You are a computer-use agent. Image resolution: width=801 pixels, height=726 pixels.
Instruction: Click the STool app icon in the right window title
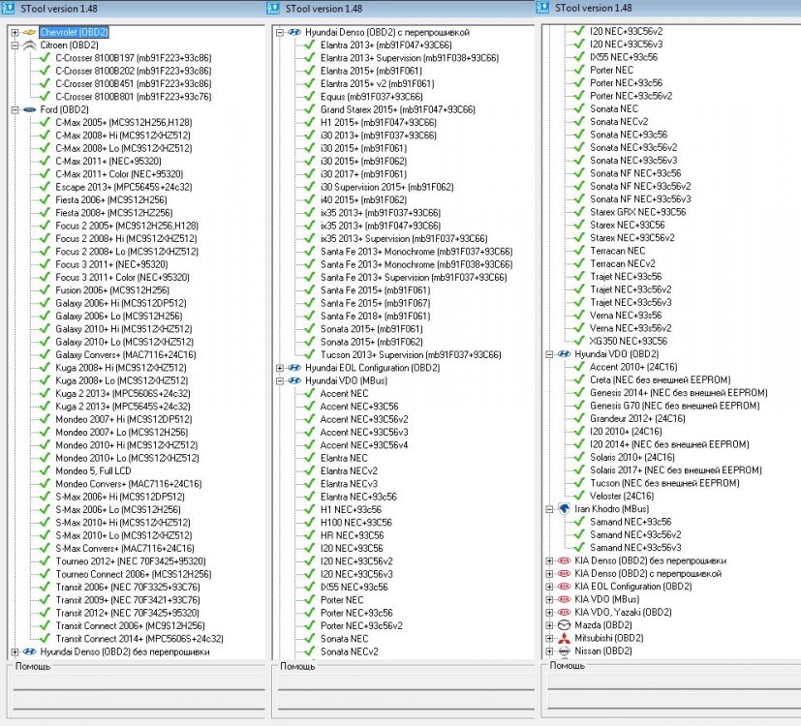click(x=542, y=8)
